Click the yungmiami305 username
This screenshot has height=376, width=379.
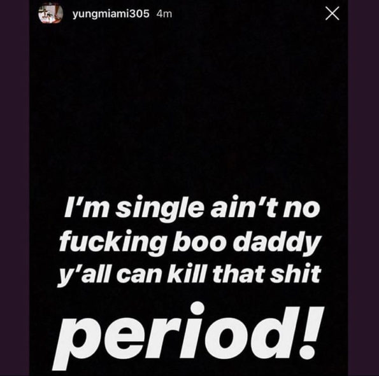pyautogui.click(x=111, y=14)
